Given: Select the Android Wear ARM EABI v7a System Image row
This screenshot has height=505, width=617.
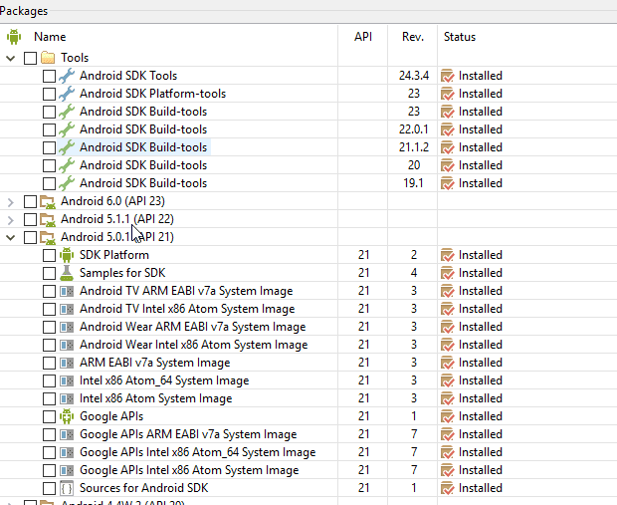Looking at the screenshot, I should [x=192, y=327].
